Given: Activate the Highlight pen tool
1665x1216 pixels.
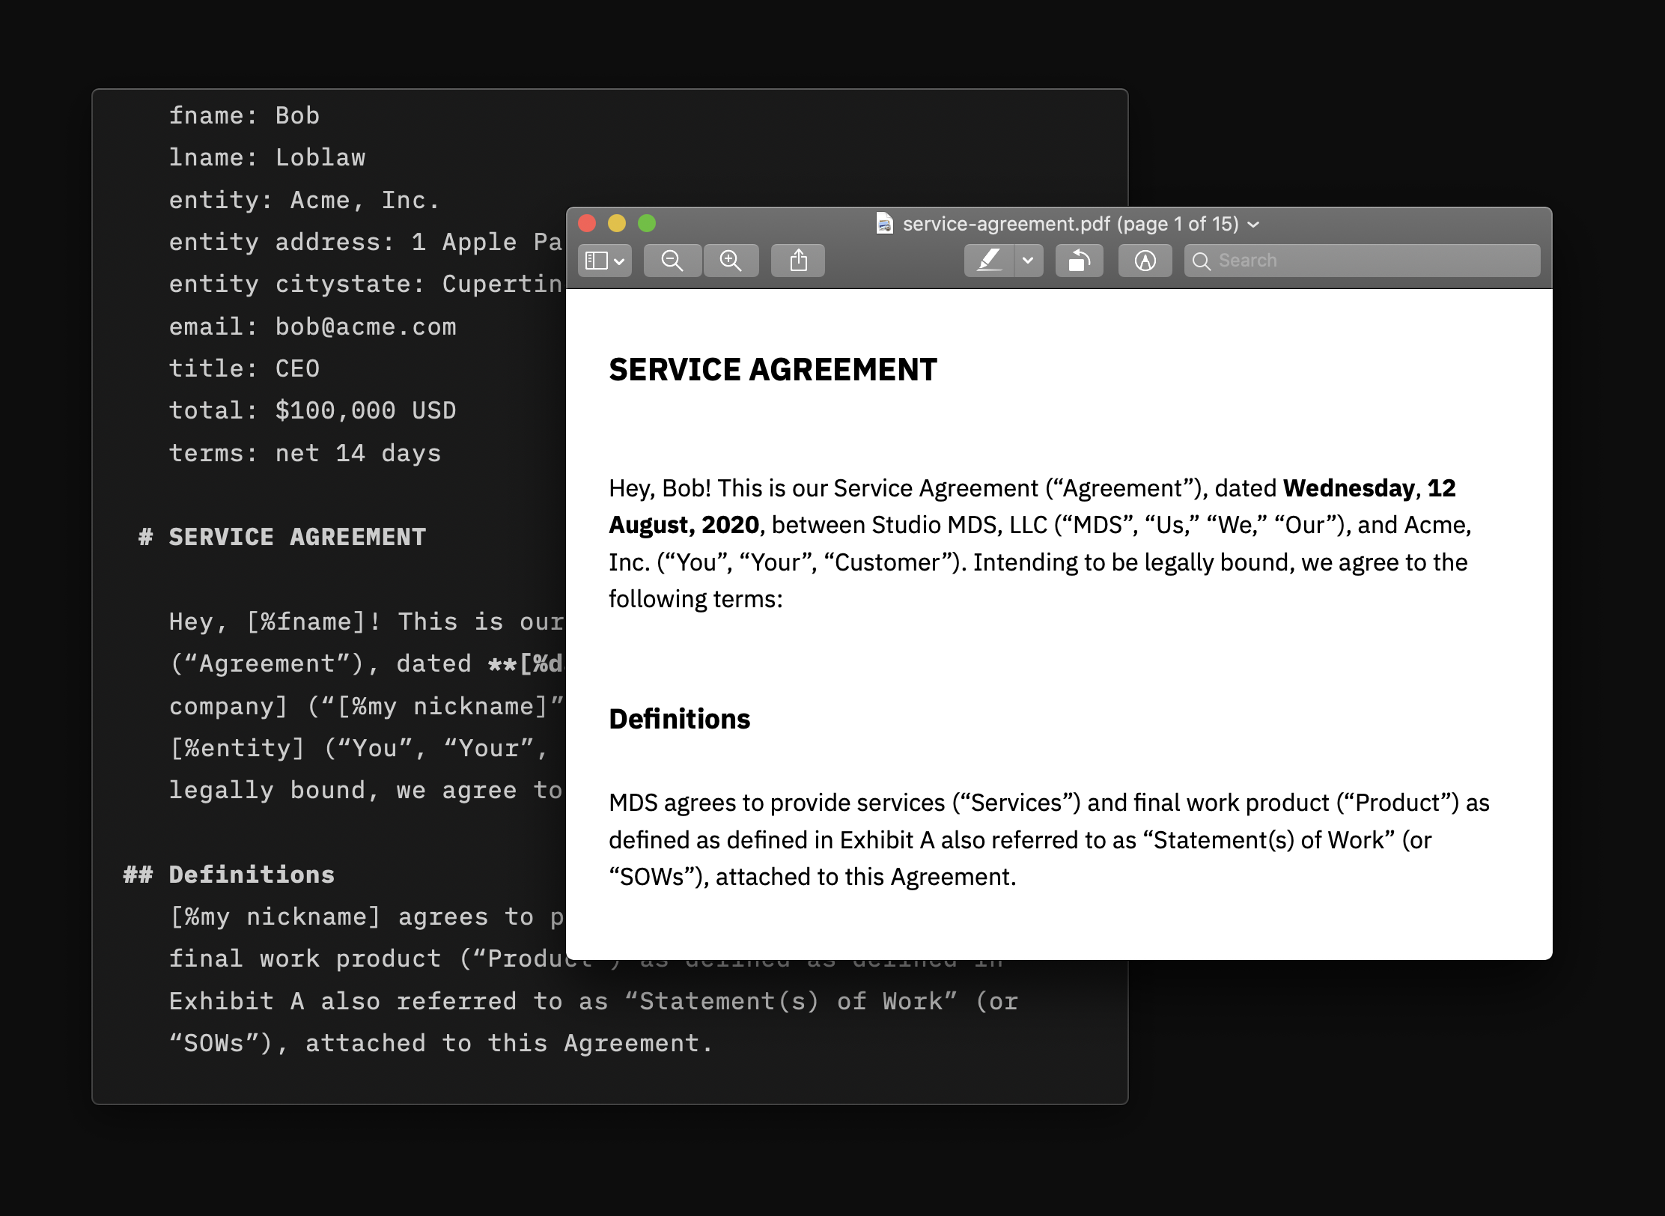Looking at the screenshot, I should click(989, 261).
